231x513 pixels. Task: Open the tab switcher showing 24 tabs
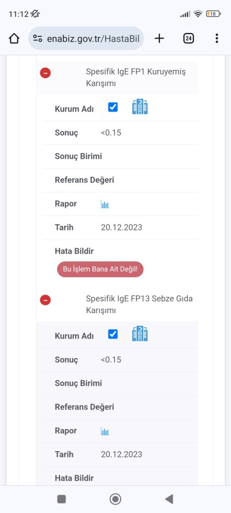click(x=188, y=39)
